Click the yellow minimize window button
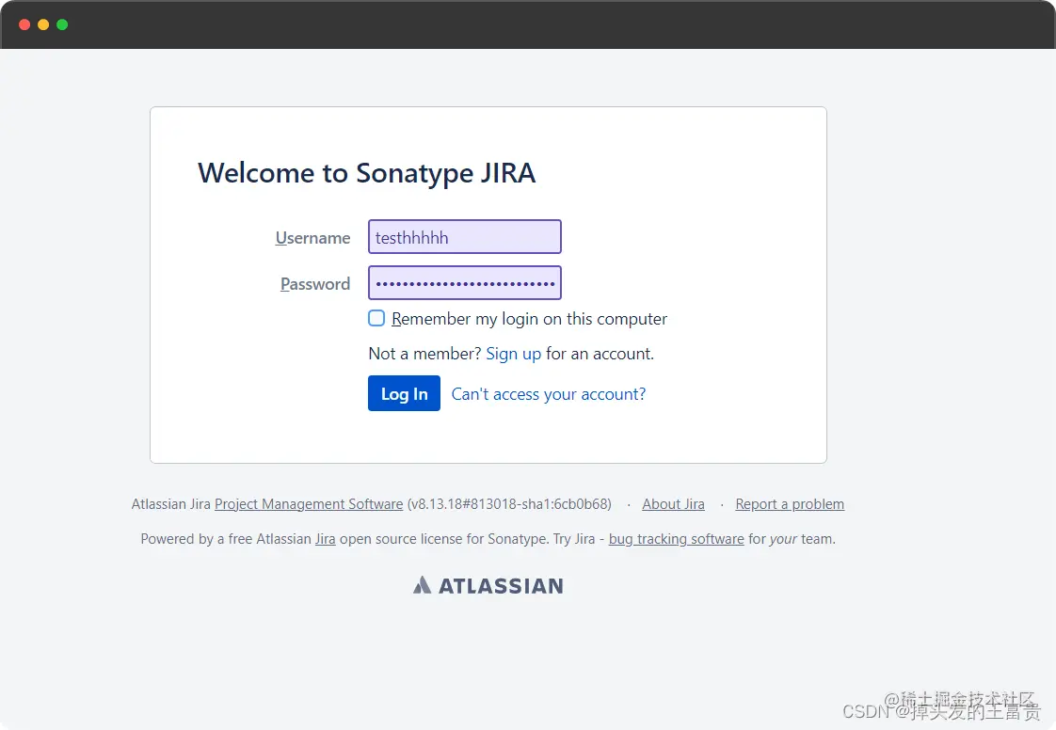Viewport: 1056px width, 730px height. [x=43, y=24]
